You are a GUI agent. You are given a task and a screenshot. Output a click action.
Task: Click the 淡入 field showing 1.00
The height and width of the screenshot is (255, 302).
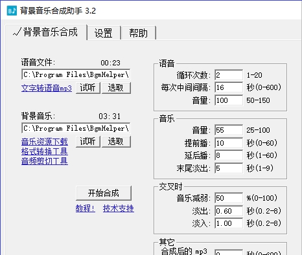[229, 223]
